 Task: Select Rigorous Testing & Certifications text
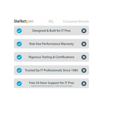[51, 57]
